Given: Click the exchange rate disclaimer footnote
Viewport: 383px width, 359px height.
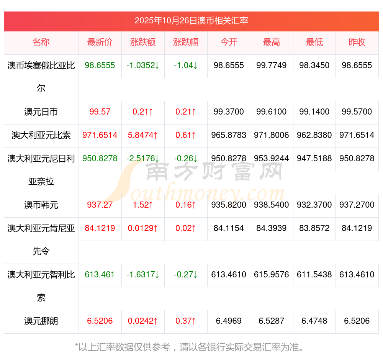Looking at the screenshot, I should pyautogui.click(x=191, y=348).
